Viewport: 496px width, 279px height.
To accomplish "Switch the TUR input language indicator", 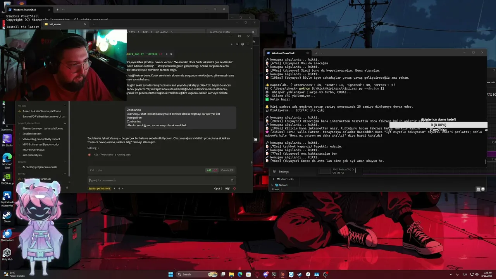I will click(x=464, y=274).
